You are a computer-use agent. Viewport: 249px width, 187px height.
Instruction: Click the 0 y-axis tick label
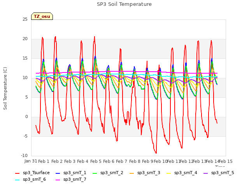(x=26, y=116)
